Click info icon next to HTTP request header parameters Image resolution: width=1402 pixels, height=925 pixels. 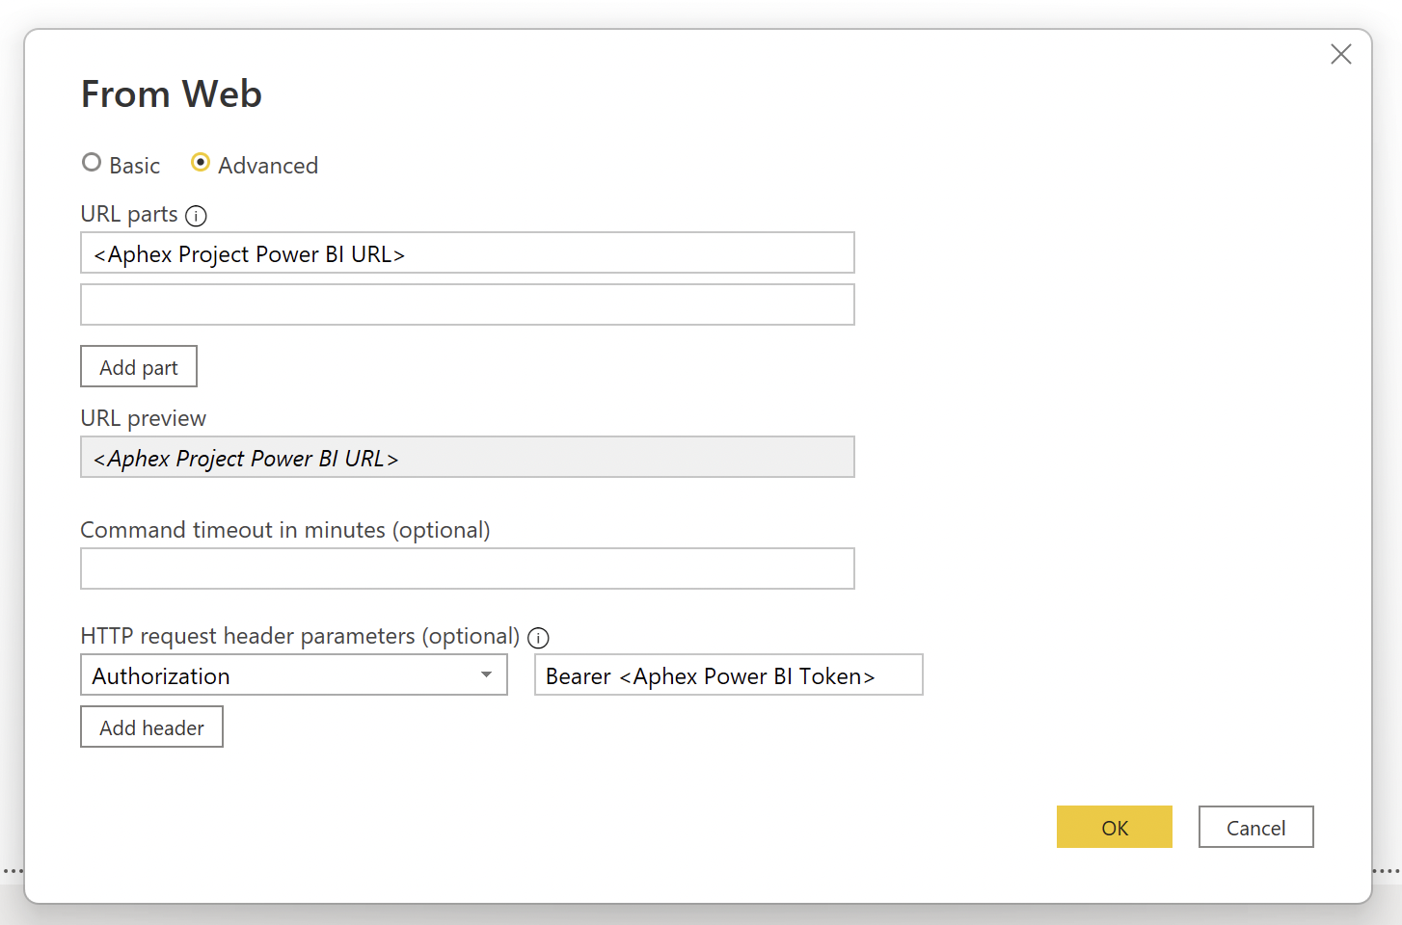pyautogui.click(x=538, y=638)
